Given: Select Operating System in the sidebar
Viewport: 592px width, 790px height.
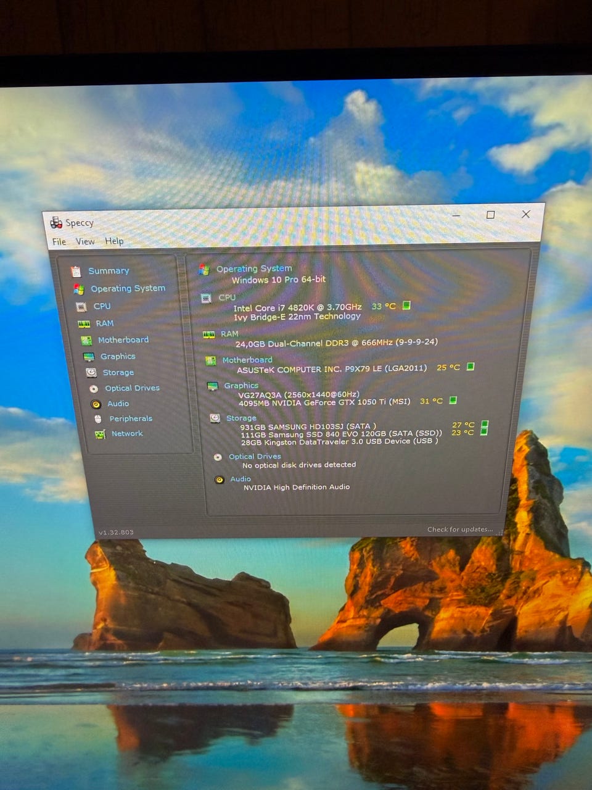Looking at the screenshot, I should [x=128, y=288].
